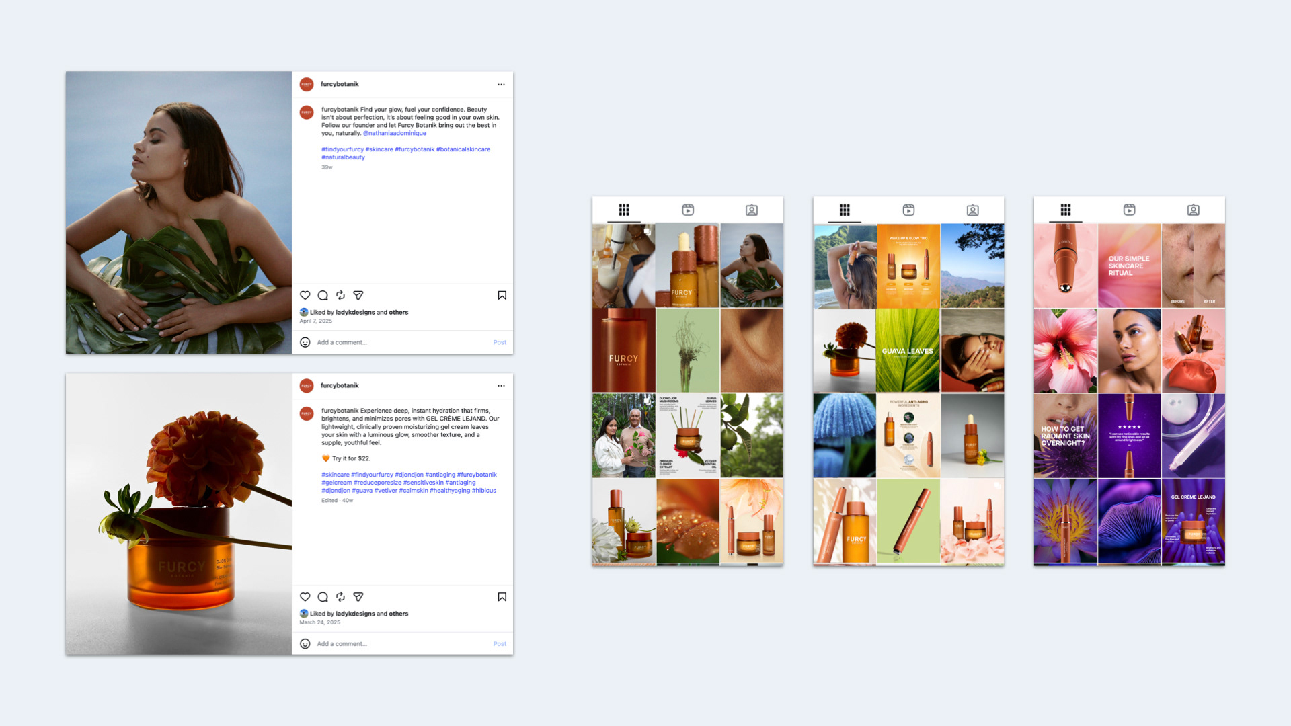This screenshot has height=726, width=1291.
Task: Bookmark the top post
Action: coord(502,295)
